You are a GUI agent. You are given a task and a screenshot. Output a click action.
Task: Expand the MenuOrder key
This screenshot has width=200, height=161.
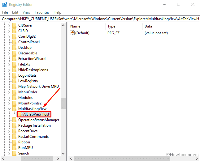(9, 92)
